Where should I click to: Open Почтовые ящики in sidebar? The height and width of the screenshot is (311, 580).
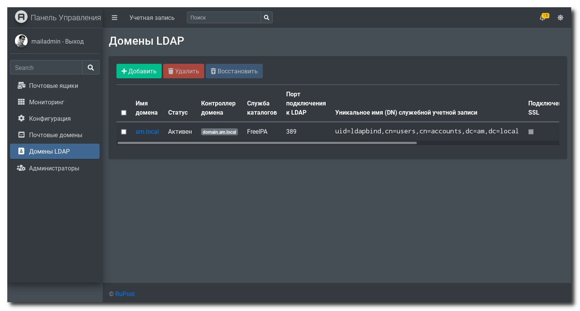[x=53, y=86]
